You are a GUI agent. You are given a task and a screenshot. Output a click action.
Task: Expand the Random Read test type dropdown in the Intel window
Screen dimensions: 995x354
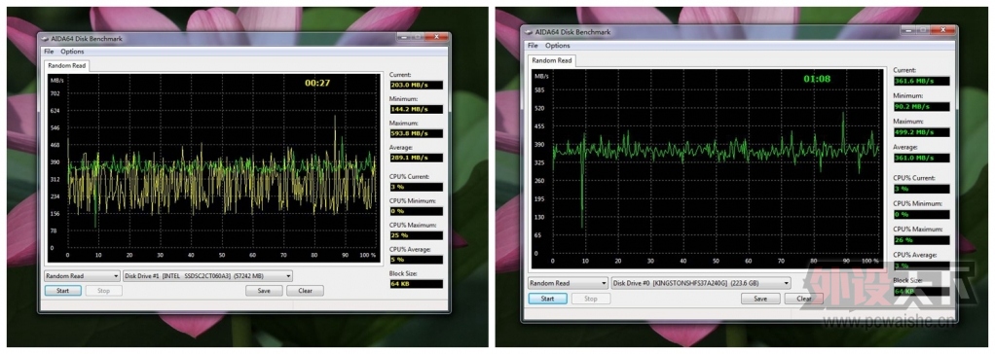tap(82, 276)
